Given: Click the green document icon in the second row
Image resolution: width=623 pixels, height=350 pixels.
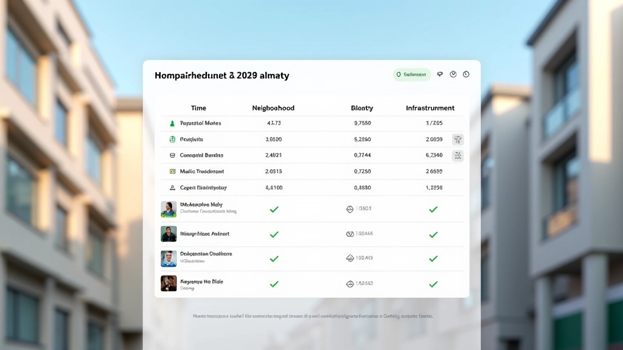Looking at the screenshot, I should (x=172, y=140).
